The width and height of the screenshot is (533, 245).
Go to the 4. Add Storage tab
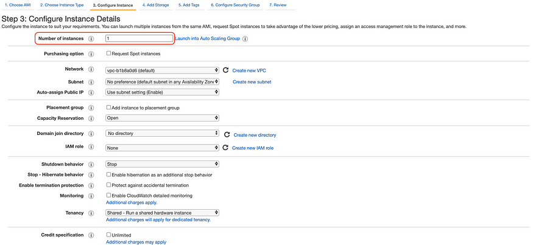point(156,5)
